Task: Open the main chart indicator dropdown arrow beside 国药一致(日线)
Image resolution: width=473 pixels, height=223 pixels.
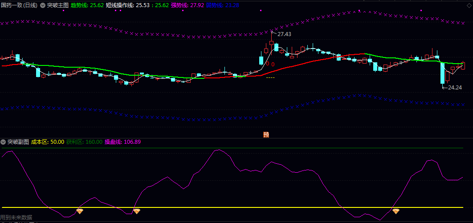Action: [x=42, y=5]
